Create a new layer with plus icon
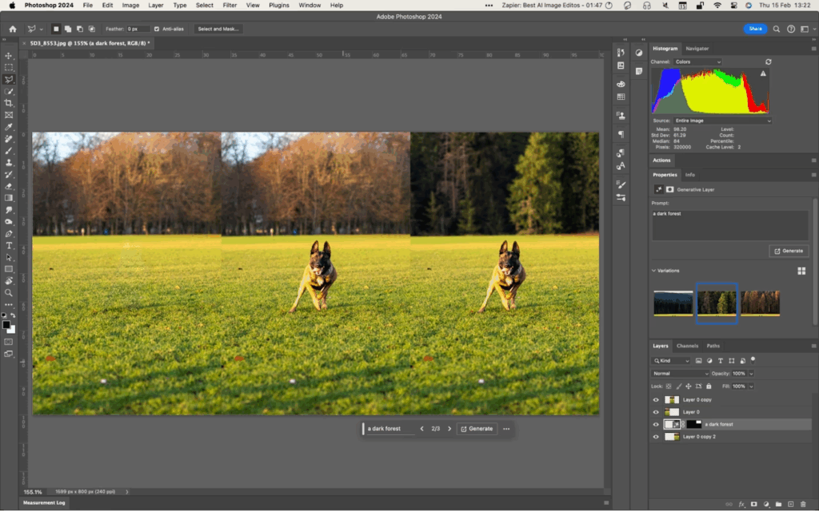Screen dimensions: 819x511 tap(790, 505)
